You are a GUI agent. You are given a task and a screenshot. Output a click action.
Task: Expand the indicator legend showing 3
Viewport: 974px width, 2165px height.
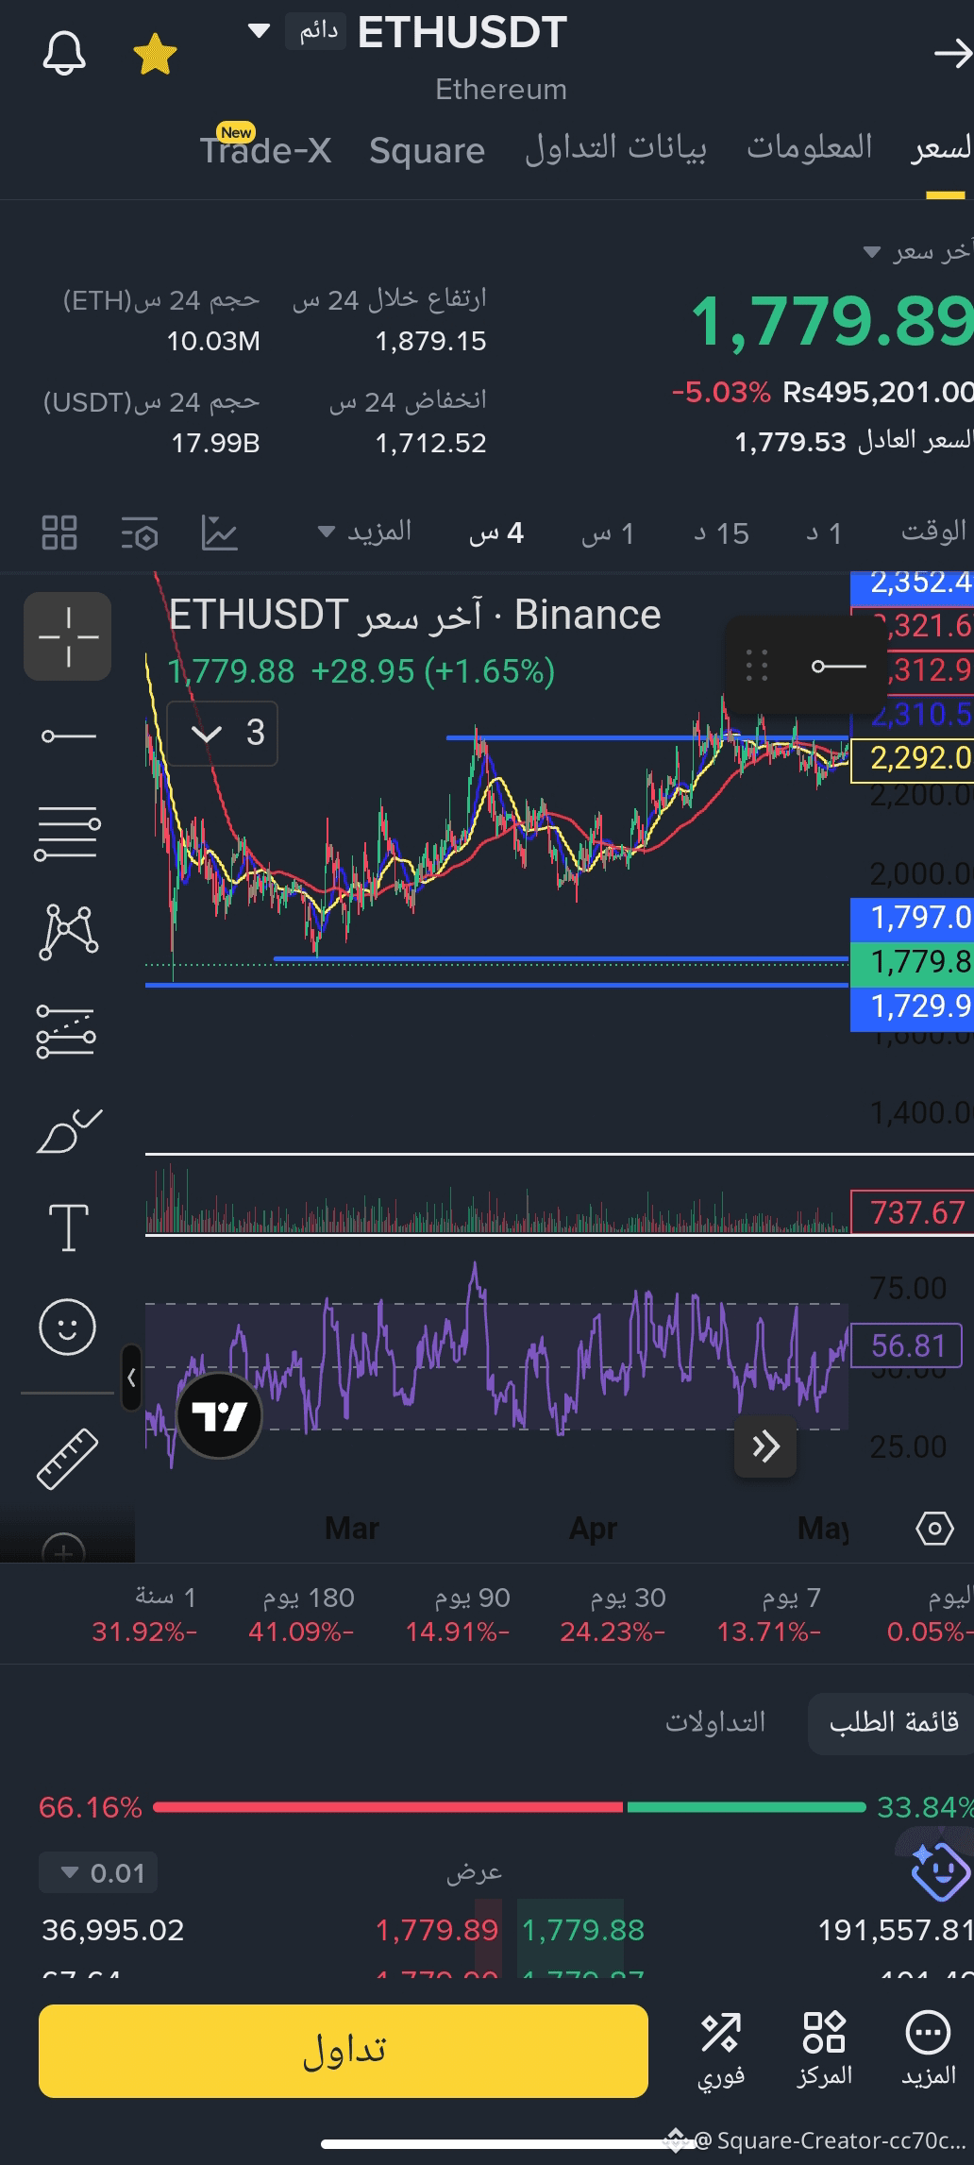(223, 733)
